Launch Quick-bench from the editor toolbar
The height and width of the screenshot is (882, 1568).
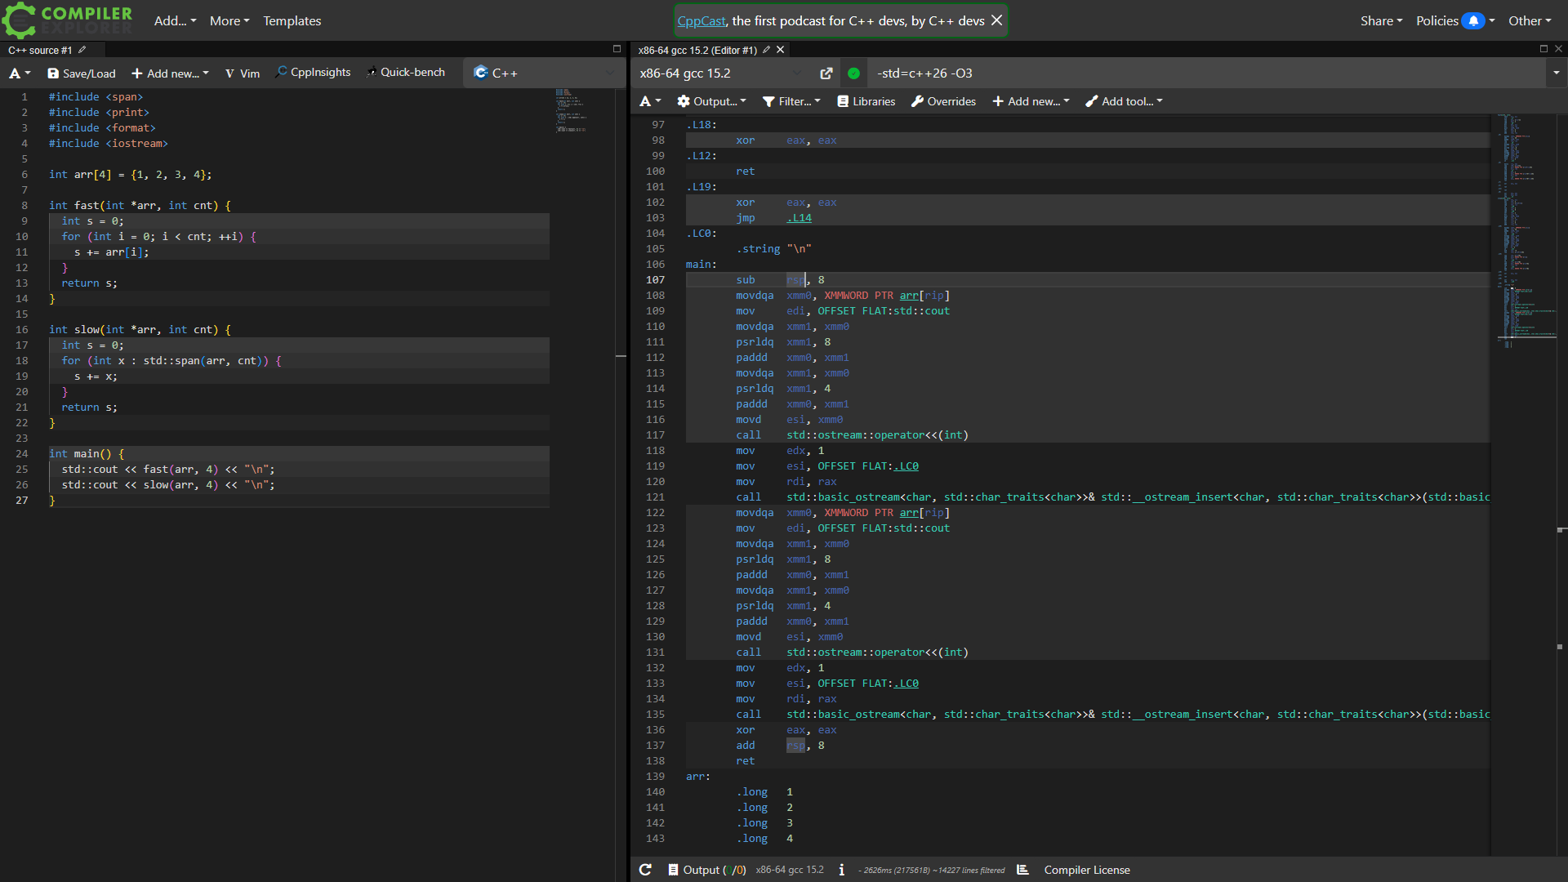tap(405, 73)
